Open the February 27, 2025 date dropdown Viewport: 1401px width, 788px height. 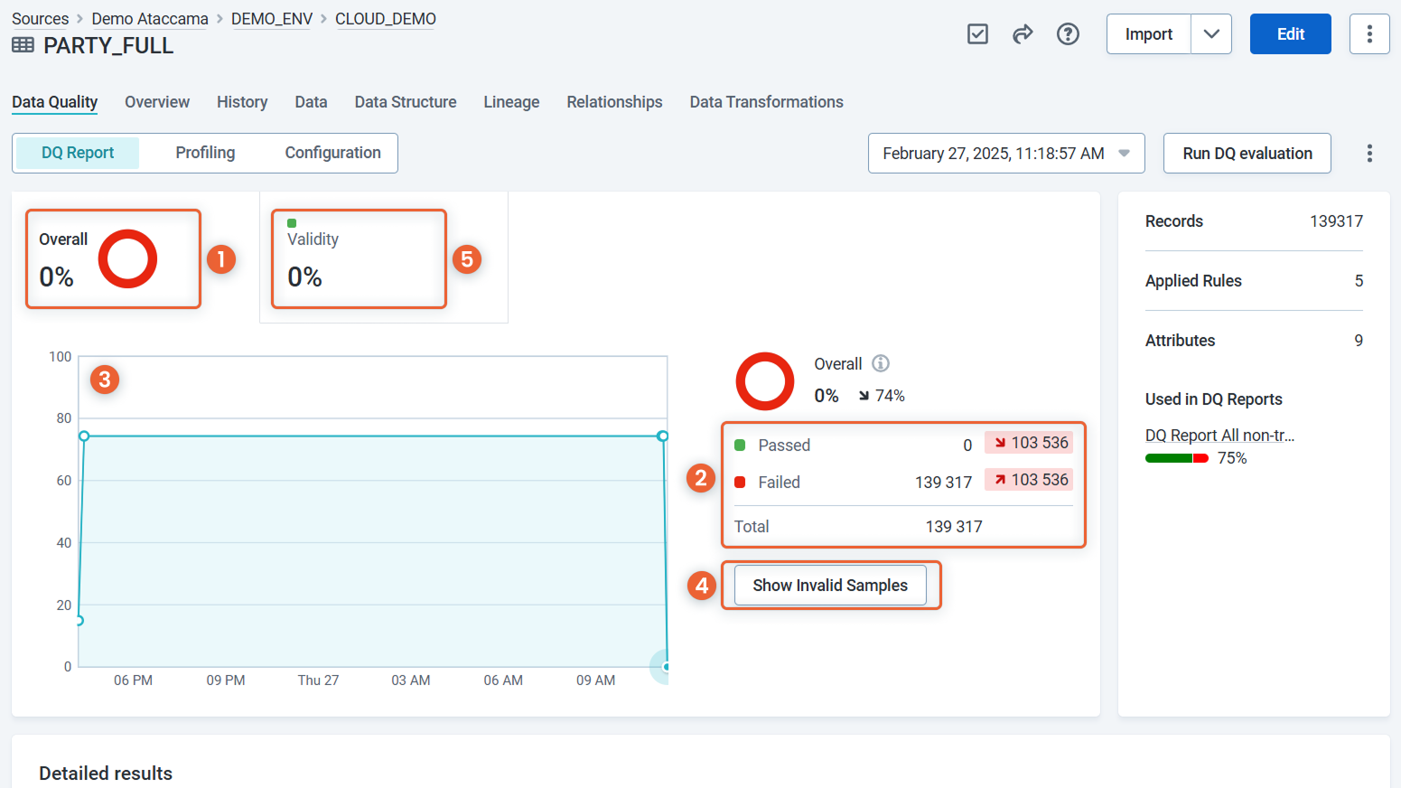point(1005,154)
